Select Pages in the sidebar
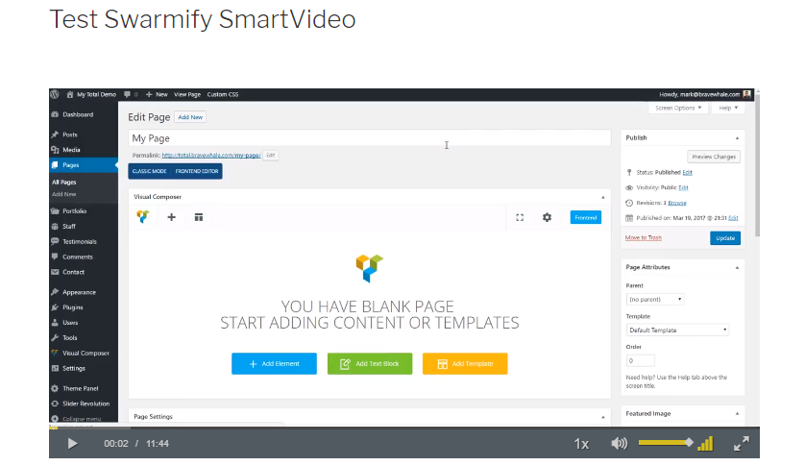Screen dimensions: 805x466 (x=71, y=165)
